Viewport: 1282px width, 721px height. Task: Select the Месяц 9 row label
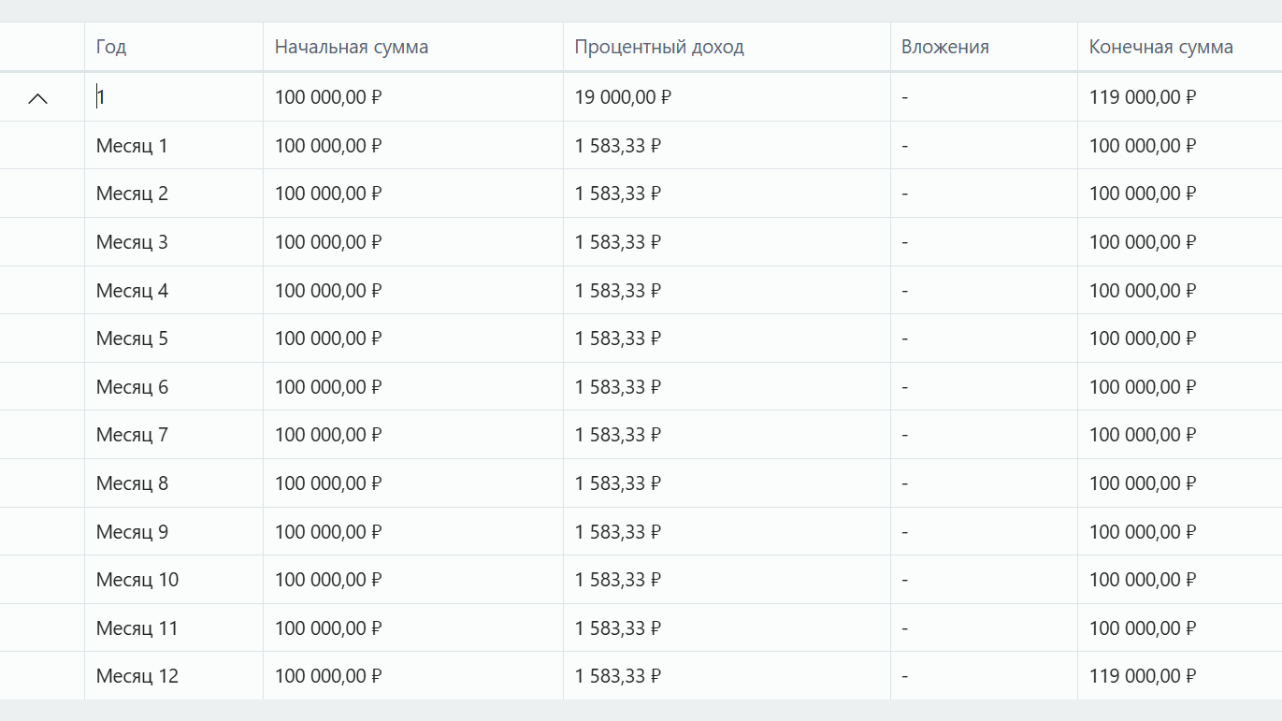pyautogui.click(x=132, y=532)
